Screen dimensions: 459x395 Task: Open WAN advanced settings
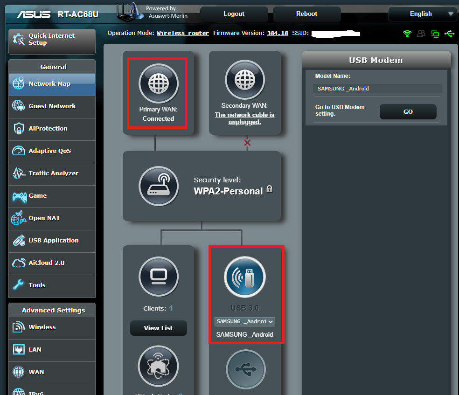point(52,373)
